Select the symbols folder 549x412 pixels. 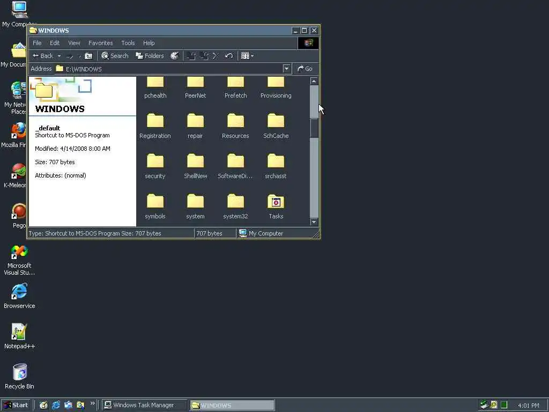(155, 207)
